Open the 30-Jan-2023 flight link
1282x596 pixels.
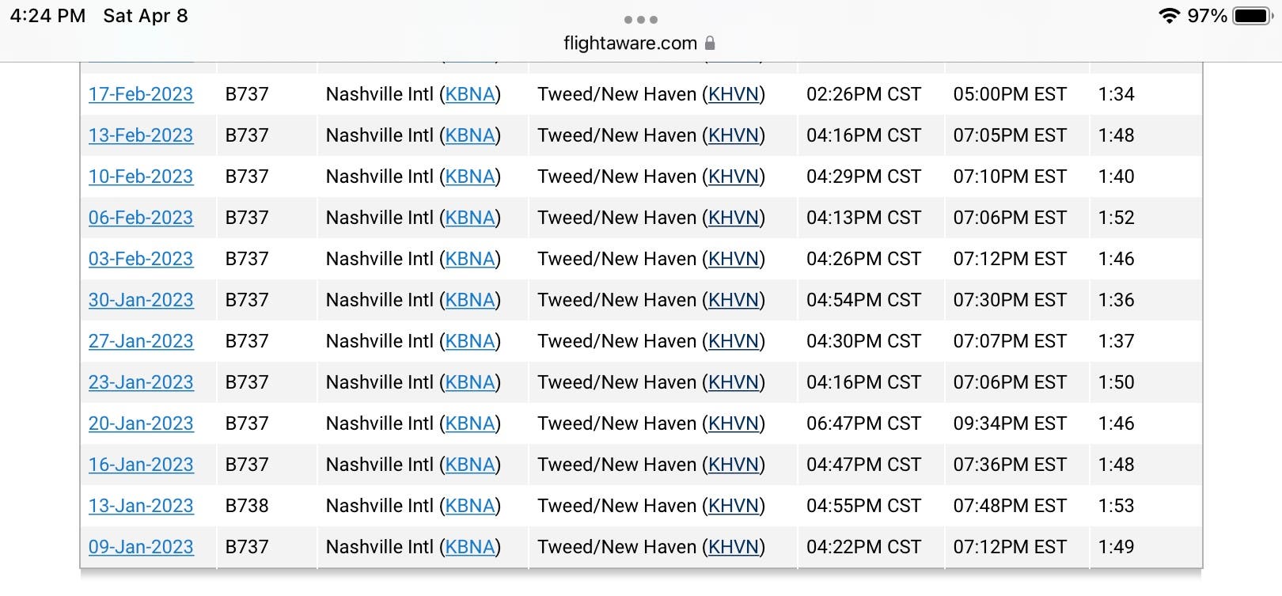click(141, 300)
